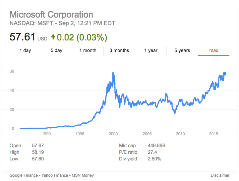Click the 2010 label on chart axis
This screenshot has height=181, width=239.
[180, 134]
